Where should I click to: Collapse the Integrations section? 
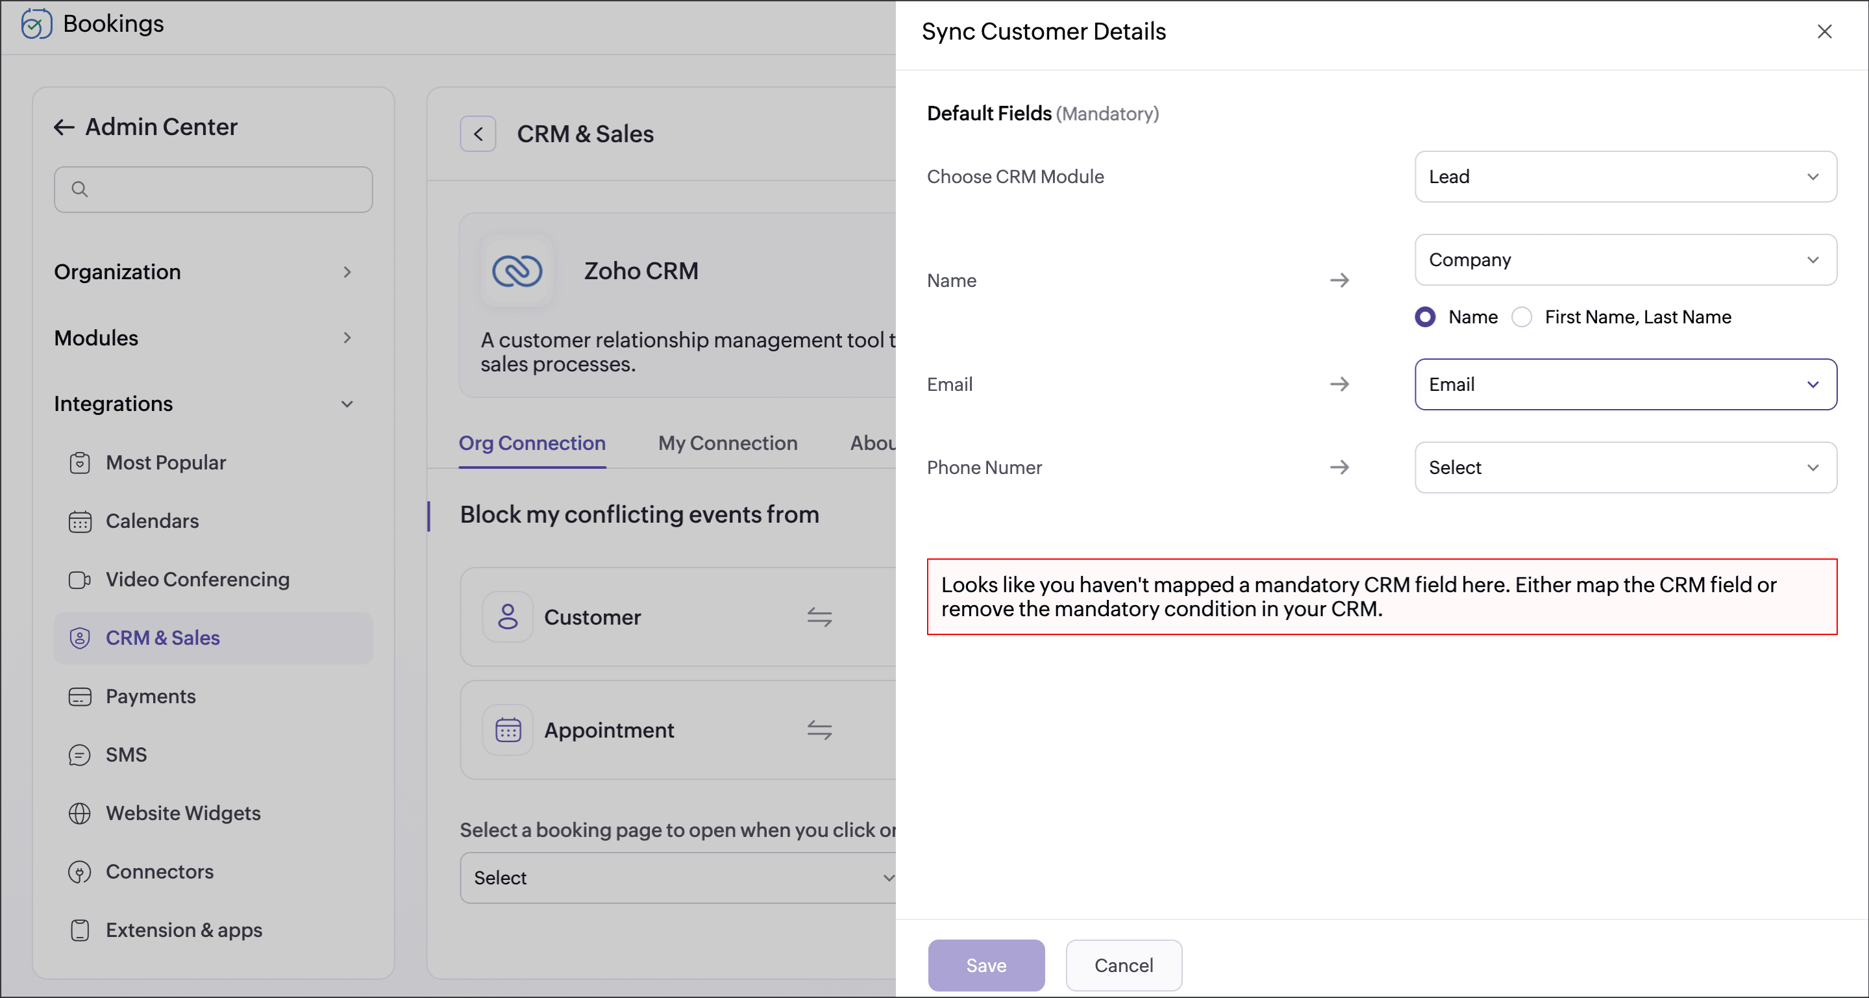347,404
